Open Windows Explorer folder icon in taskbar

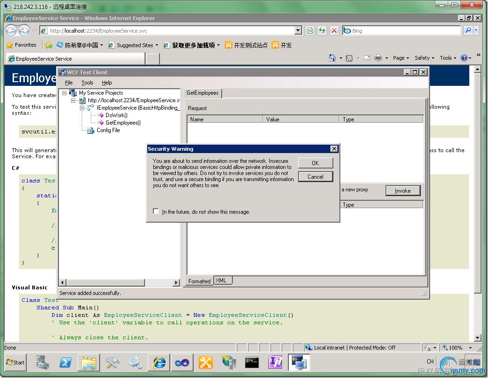click(88, 362)
